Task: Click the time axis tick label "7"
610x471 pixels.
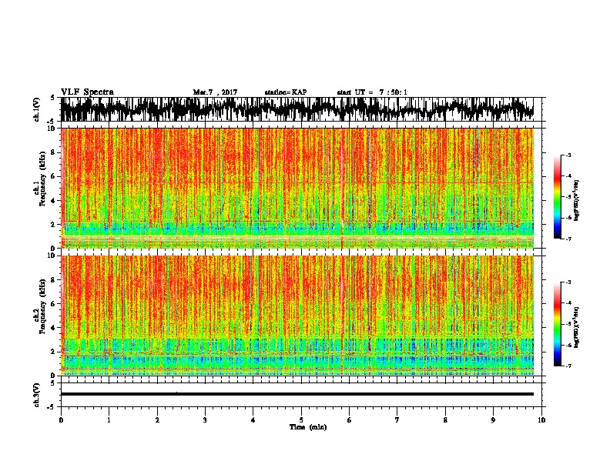Action: coord(397,420)
